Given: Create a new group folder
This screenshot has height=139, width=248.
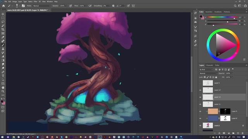Looking at the screenshot, I should coord(233,133).
